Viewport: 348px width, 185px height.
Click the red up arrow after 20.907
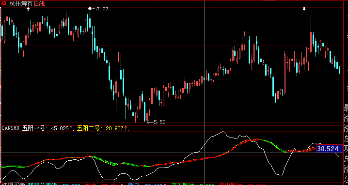point(126,128)
